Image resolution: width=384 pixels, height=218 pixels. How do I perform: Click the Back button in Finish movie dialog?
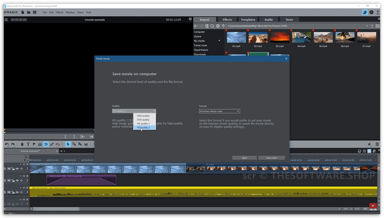click(x=244, y=158)
